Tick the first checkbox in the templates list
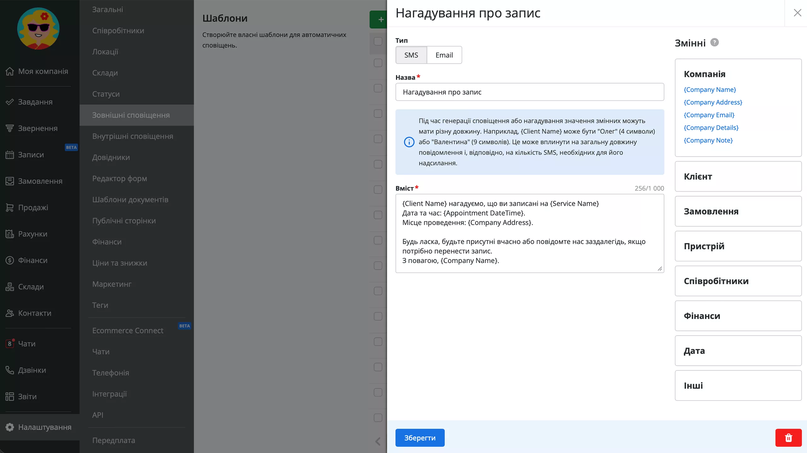 pos(378,41)
